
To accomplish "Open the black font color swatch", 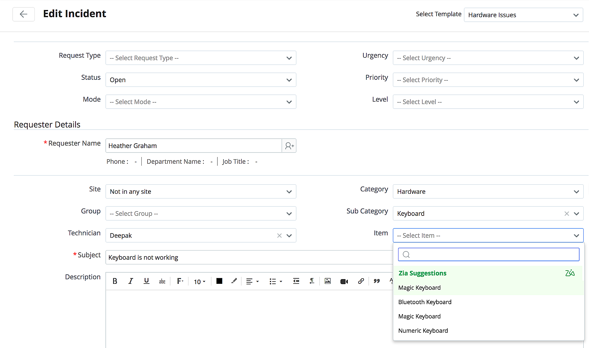I will coord(219,281).
